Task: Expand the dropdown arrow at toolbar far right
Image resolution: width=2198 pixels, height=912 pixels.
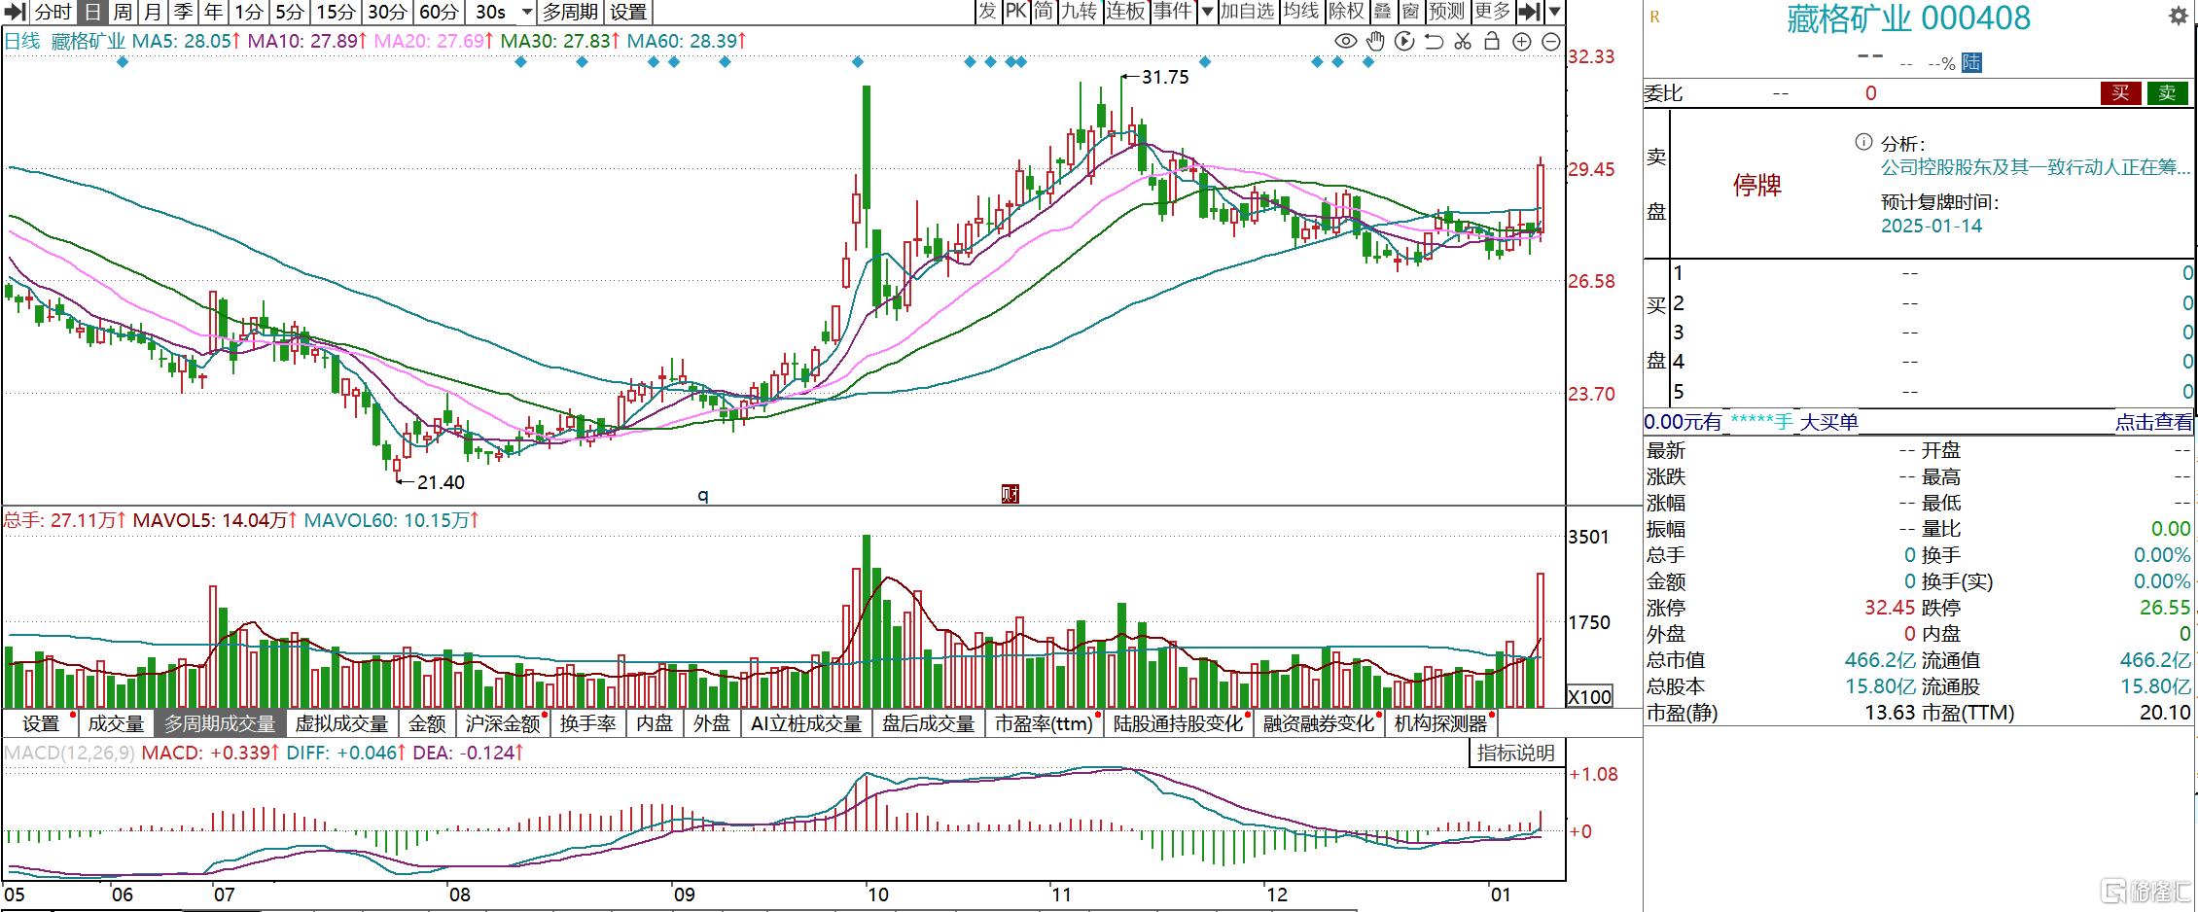Action: click(1554, 12)
